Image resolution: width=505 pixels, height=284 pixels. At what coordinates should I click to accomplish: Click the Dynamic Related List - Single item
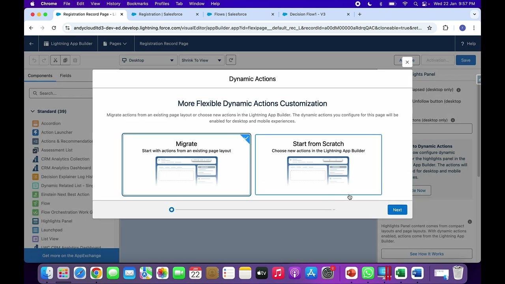pos(67,186)
